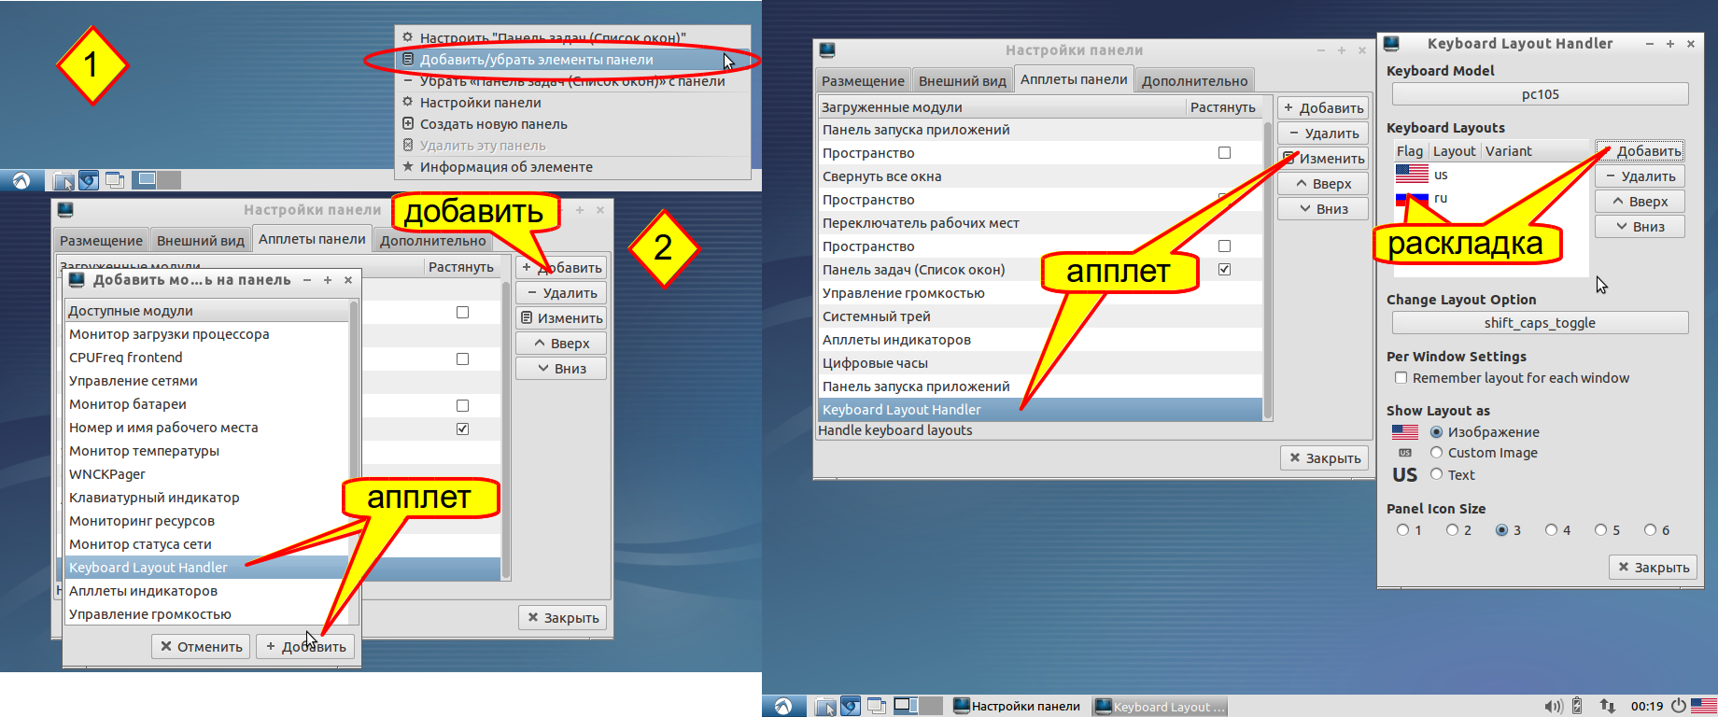The image size is (1718, 717).
Task: Choose Добавить/убрать элементы панели from context menu
Action: [537, 60]
